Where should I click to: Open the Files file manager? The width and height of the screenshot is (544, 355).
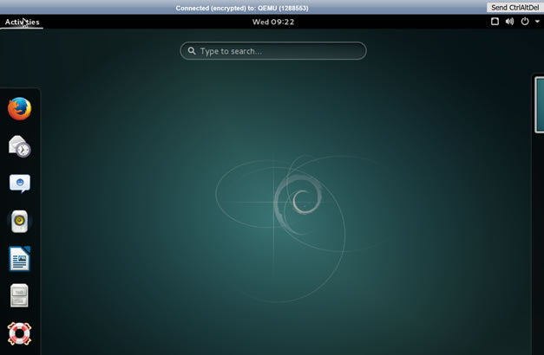[19, 296]
